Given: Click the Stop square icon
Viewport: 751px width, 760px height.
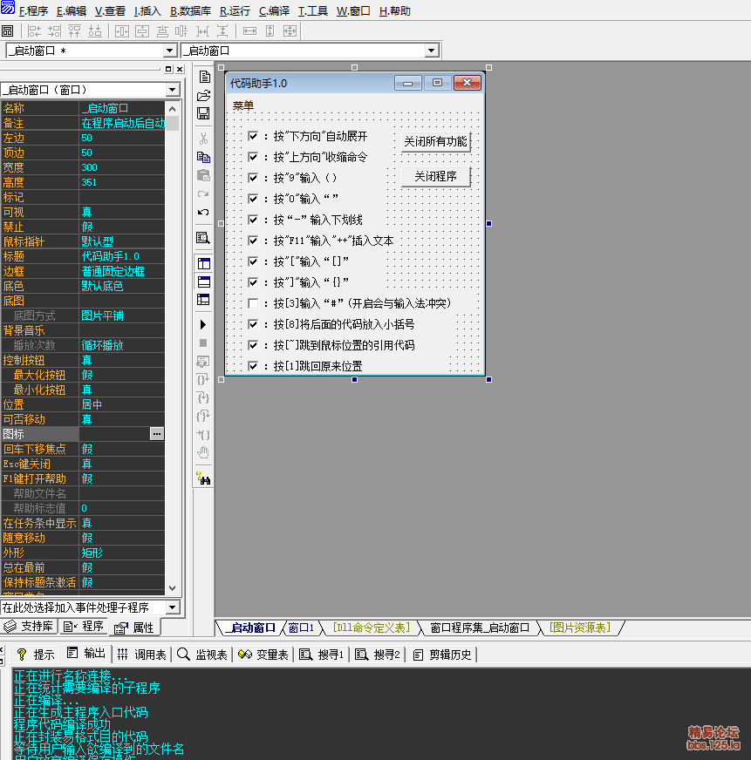Looking at the screenshot, I should click(203, 343).
